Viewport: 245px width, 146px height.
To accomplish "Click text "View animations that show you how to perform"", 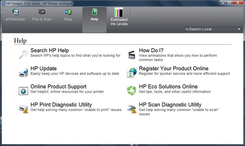I will coord(178,56).
